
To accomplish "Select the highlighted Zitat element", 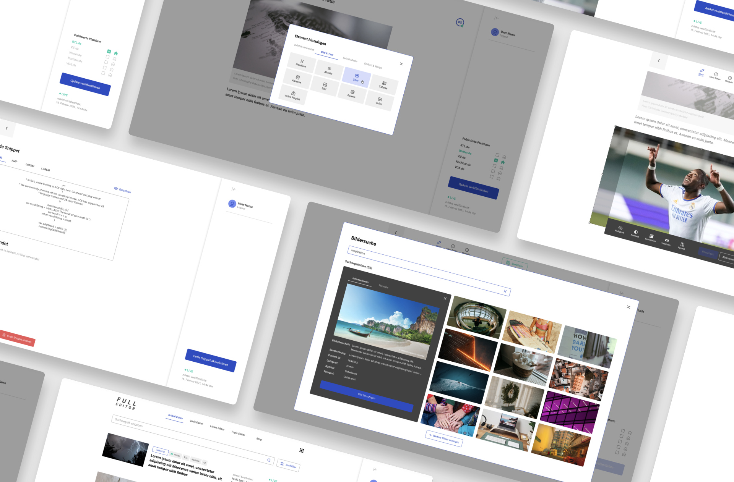I will tap(356, 78).
